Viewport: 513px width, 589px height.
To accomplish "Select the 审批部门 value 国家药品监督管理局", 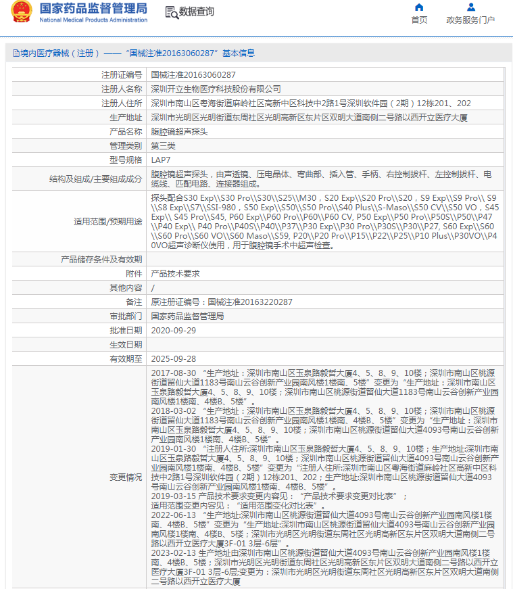I will (187, 316).
